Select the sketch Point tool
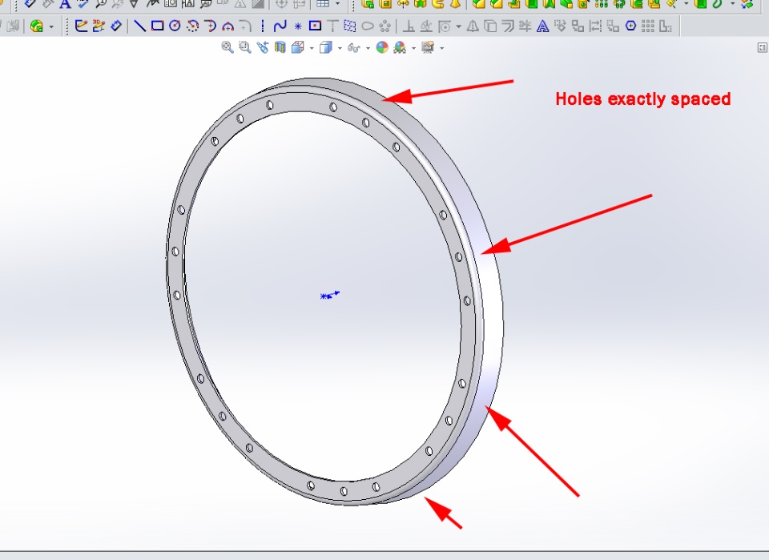The width and height of the screenshot is (769, 560). [x=298, y=26]
